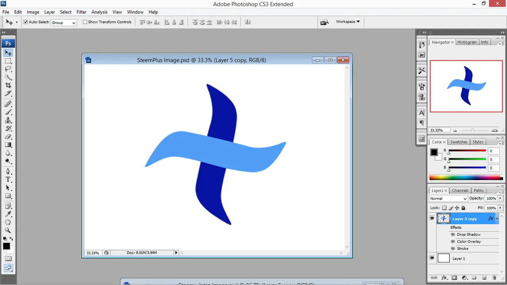507x285 pixels.
Task: Toggle Auto-Select checkbox
Action: [x=26, y=22]
